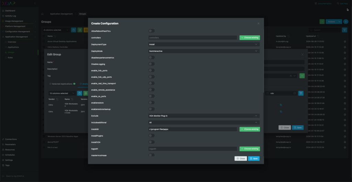Toggle the enablerestore switch

tap(152, 103)
